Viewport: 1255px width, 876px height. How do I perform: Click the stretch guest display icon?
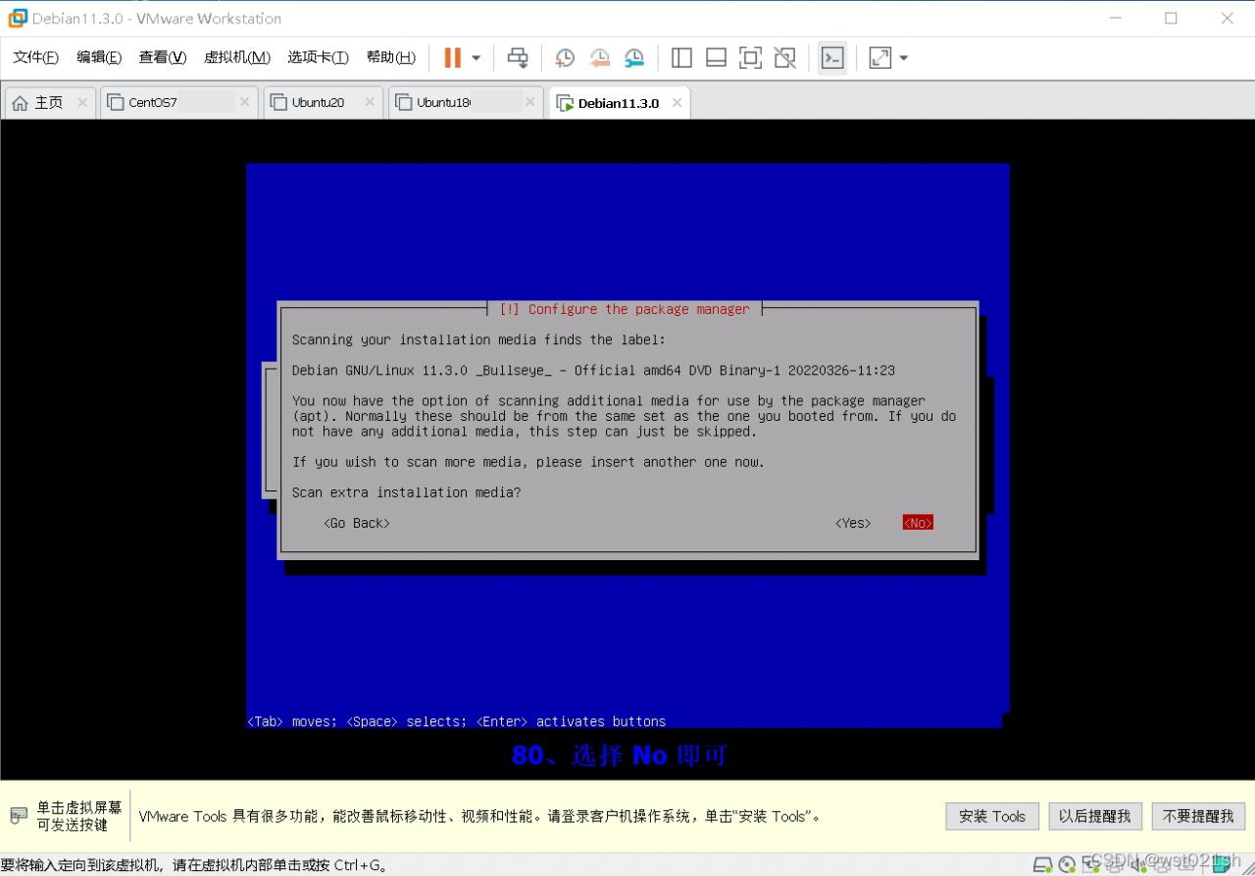tap(880, 58)
